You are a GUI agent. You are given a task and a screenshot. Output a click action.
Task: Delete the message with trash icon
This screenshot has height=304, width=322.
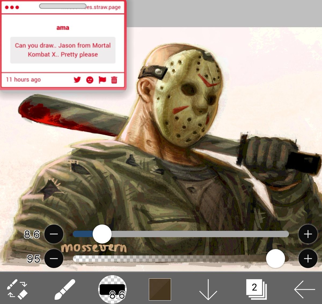[114, 80]
